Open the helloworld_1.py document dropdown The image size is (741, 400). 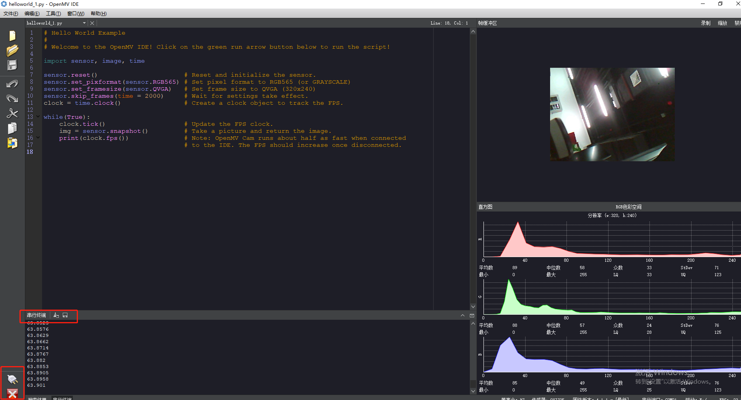point(84,23)
